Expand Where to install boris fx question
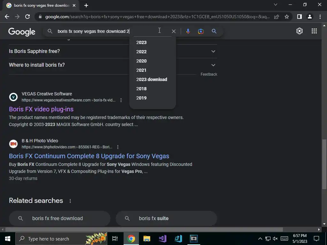This screenshot has width=327, height=245. pos(213,65)
